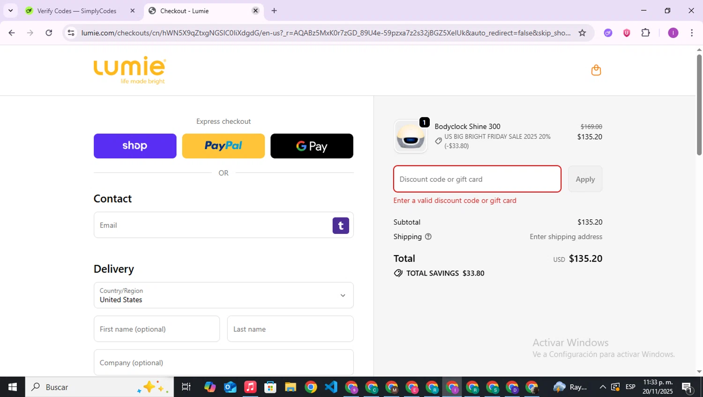Bookmark this page with the star icon
Viewport: 703px width, 397px height.
(x=582, y=33)
